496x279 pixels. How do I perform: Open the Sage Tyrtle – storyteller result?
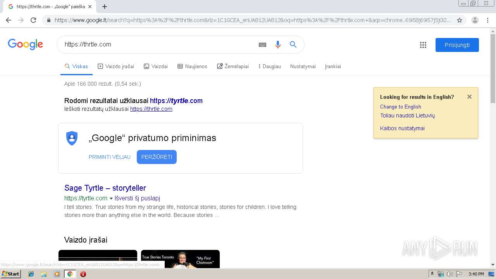[x=105, y=188]
